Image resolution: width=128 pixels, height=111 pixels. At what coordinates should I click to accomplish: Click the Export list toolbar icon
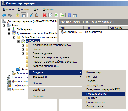click(x=62, y=15)
